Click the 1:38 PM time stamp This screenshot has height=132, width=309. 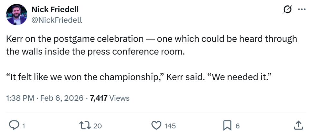click(x=20, y=98)
